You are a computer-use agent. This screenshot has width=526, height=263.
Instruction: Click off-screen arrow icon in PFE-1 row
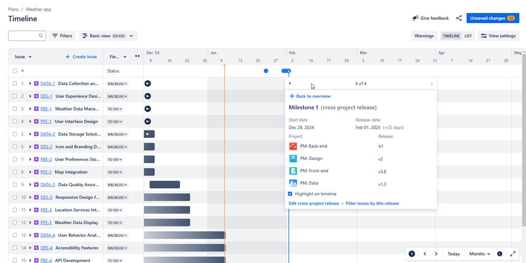click(x=147, y=122)
